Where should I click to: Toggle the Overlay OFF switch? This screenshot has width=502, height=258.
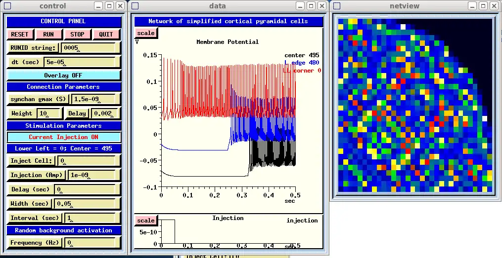coord(63,75)
